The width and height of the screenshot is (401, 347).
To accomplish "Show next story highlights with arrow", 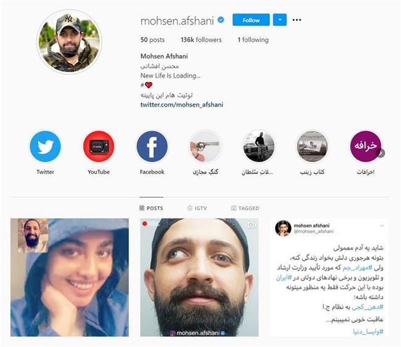I will pos(381,153).
